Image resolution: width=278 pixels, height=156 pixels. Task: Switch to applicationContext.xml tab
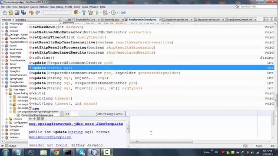click(240, 19)
